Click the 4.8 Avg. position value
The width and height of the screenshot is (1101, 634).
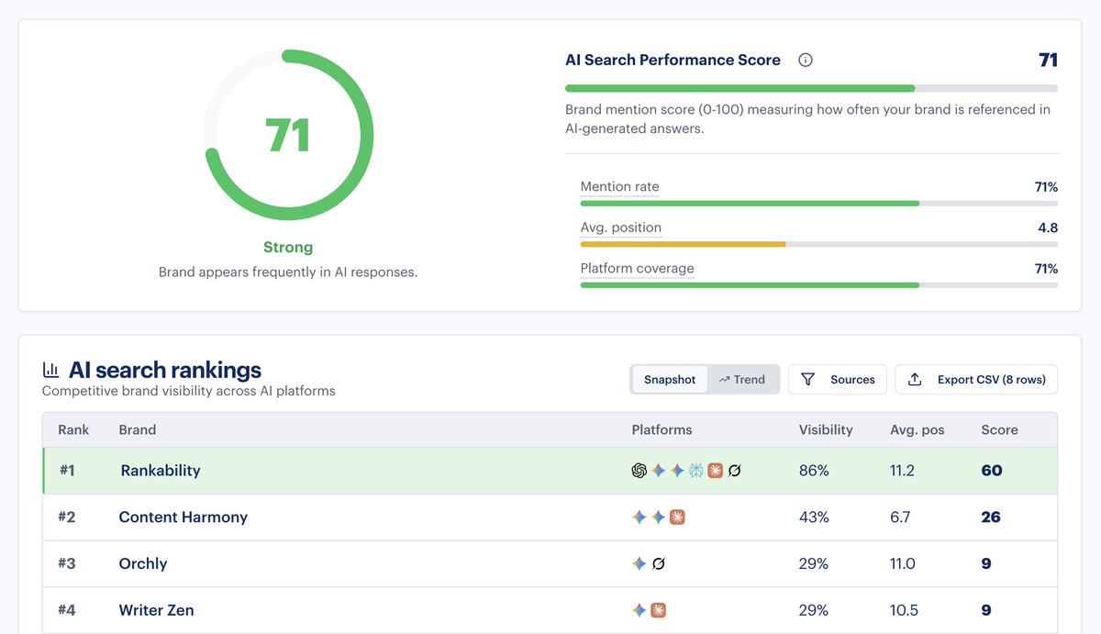point(1048,228)
